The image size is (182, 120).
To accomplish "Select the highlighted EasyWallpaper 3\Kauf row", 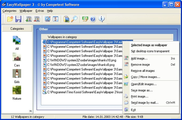I will point(85,42).
